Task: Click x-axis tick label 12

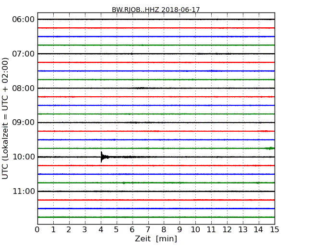Action: click(x=227, y=230)
